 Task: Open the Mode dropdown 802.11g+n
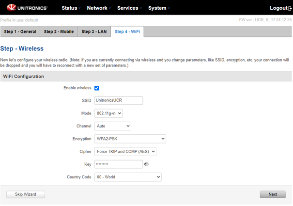[108, 113]
